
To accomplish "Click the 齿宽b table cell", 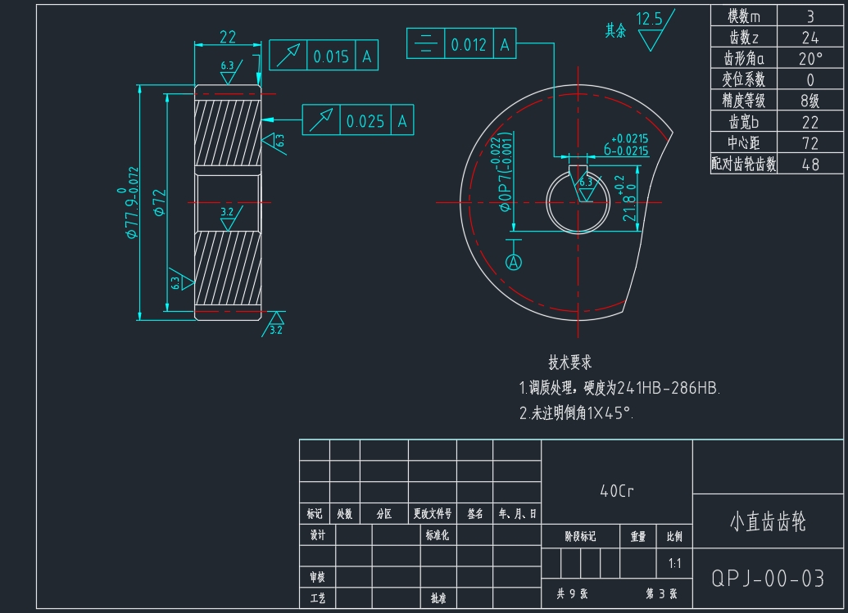I will coord(744,121).
